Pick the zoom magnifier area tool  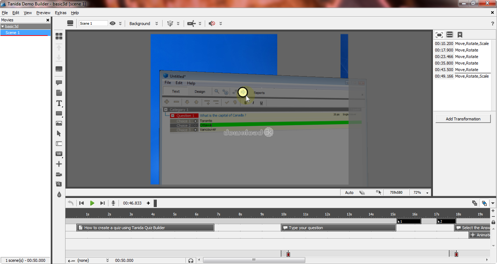[59, 184]
